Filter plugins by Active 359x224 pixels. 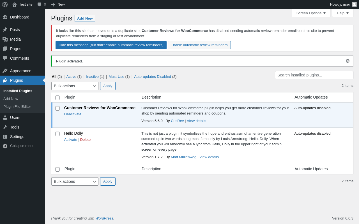(x=71, y=77)
